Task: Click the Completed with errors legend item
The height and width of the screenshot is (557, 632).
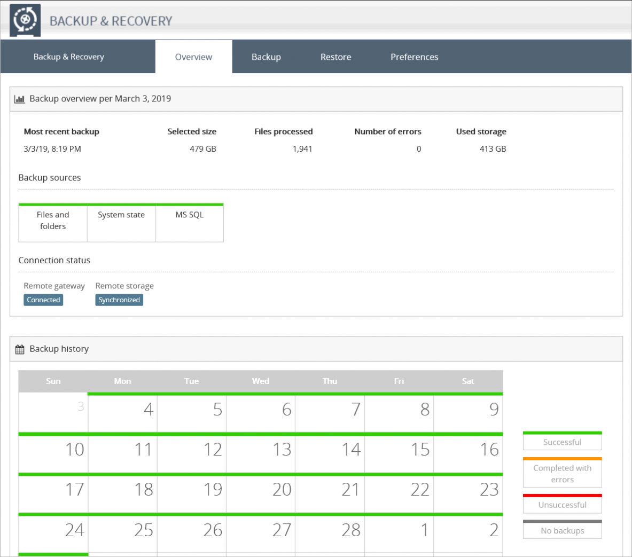Action: tap(562, 473)
